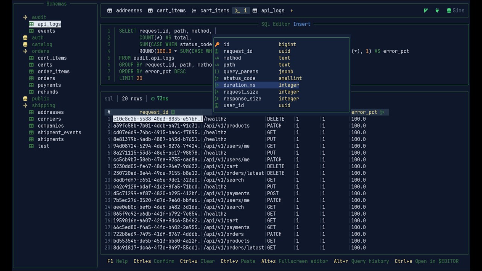Click Alt+r Query history shortcut
Screen dimensions: 482x271
click(361, 261)
